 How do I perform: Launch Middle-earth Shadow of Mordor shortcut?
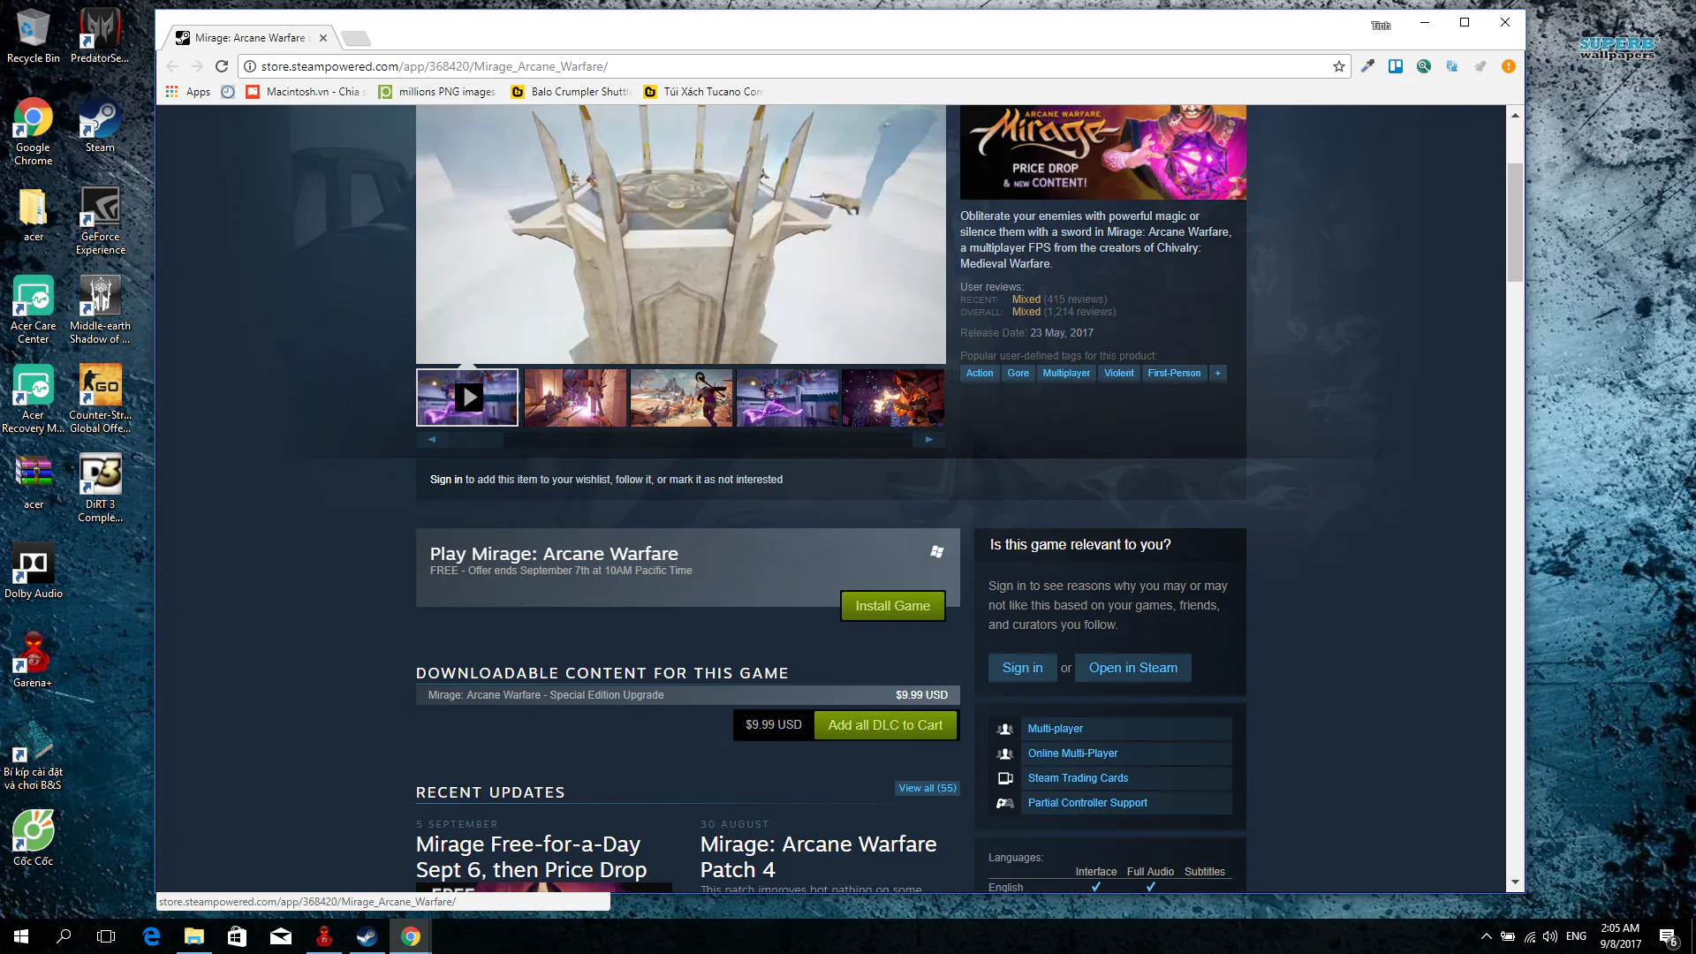click(x=100, y=310)
